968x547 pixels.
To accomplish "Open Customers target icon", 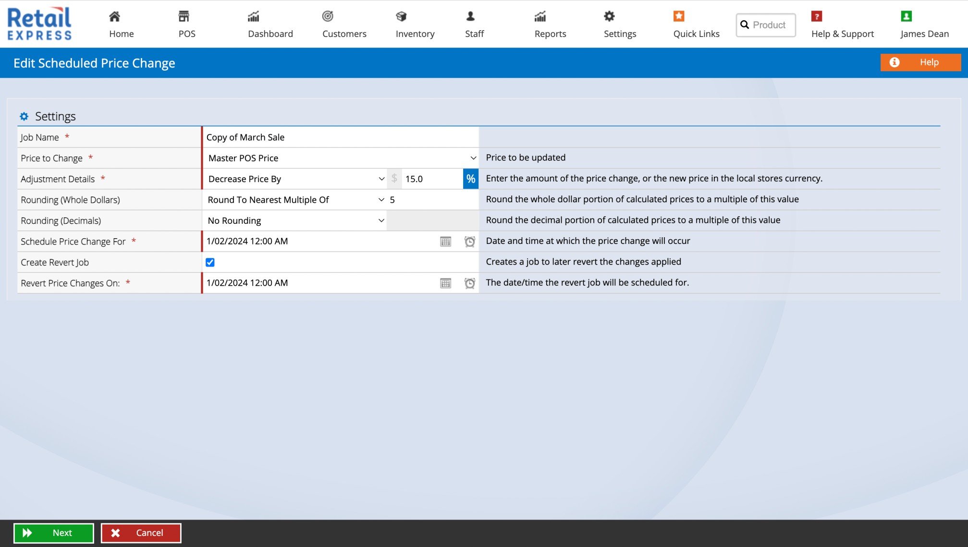I will 328,16.
